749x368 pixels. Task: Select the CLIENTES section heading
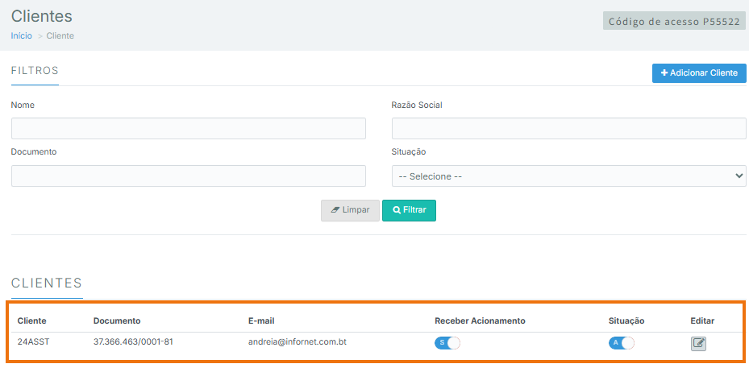pos(47,283)
